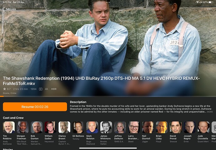
Task: Open Morgan Freeman cast profile
Action: pyautogui.click(x=23, y=127)
